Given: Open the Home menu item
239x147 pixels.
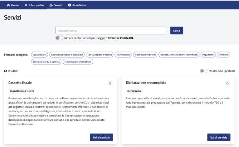Looking at the screenshot, I should pyautogui.click(x=13, y=5).
